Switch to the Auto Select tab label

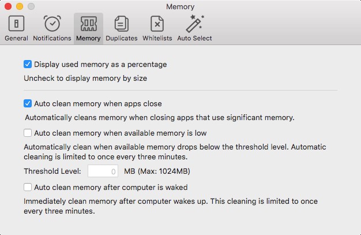coord(194,39)
